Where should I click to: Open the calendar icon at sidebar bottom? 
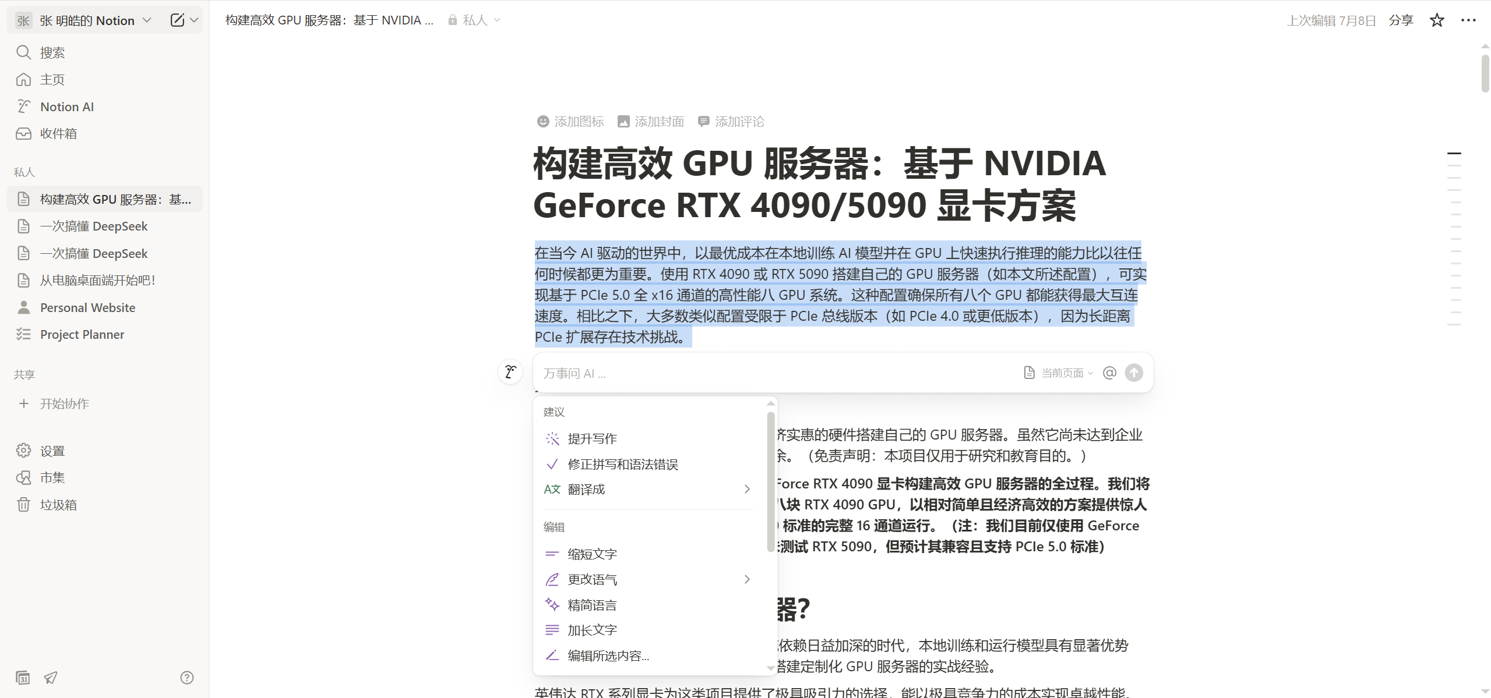tap(23, 678)
